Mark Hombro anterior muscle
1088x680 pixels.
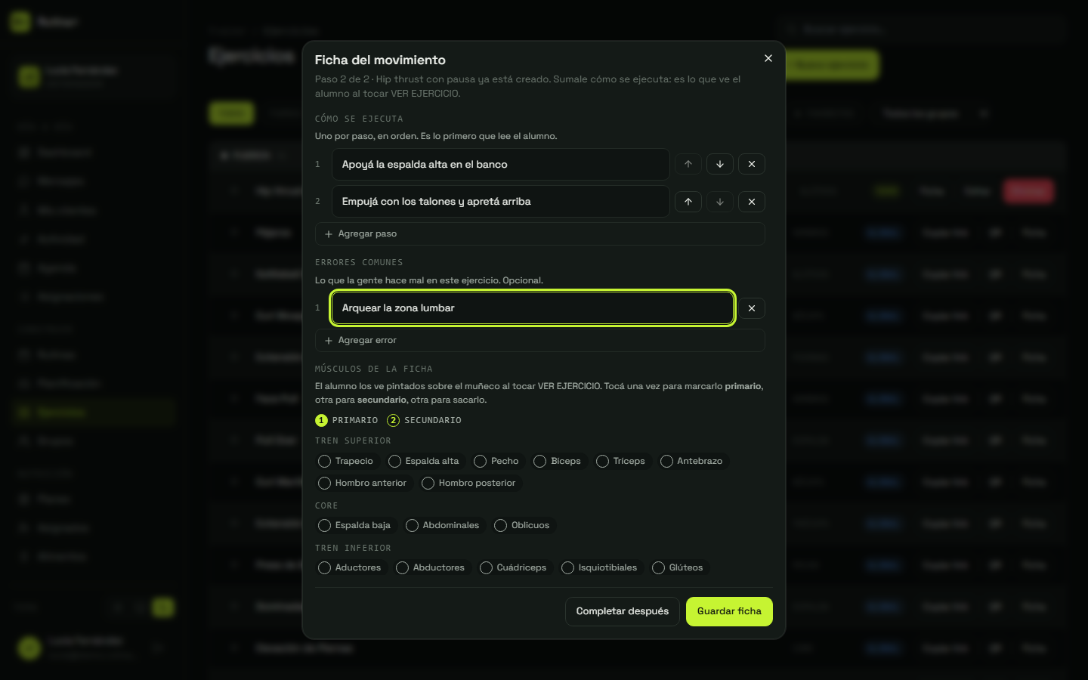pos(363,483)
